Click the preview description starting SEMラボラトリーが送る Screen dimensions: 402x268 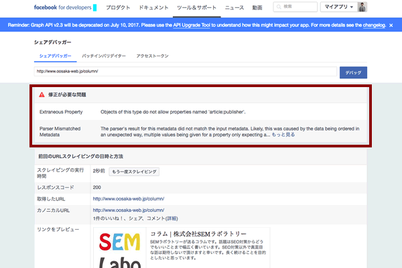tap(208, 250)
